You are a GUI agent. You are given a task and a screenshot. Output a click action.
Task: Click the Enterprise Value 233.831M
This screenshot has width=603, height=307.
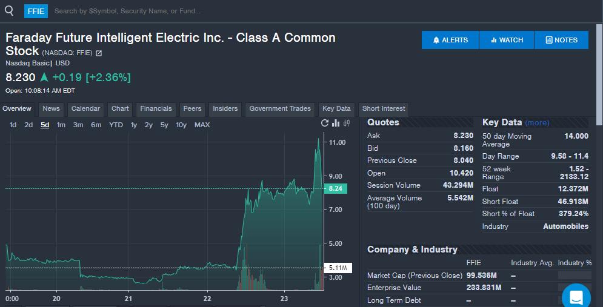pos(484,288)
